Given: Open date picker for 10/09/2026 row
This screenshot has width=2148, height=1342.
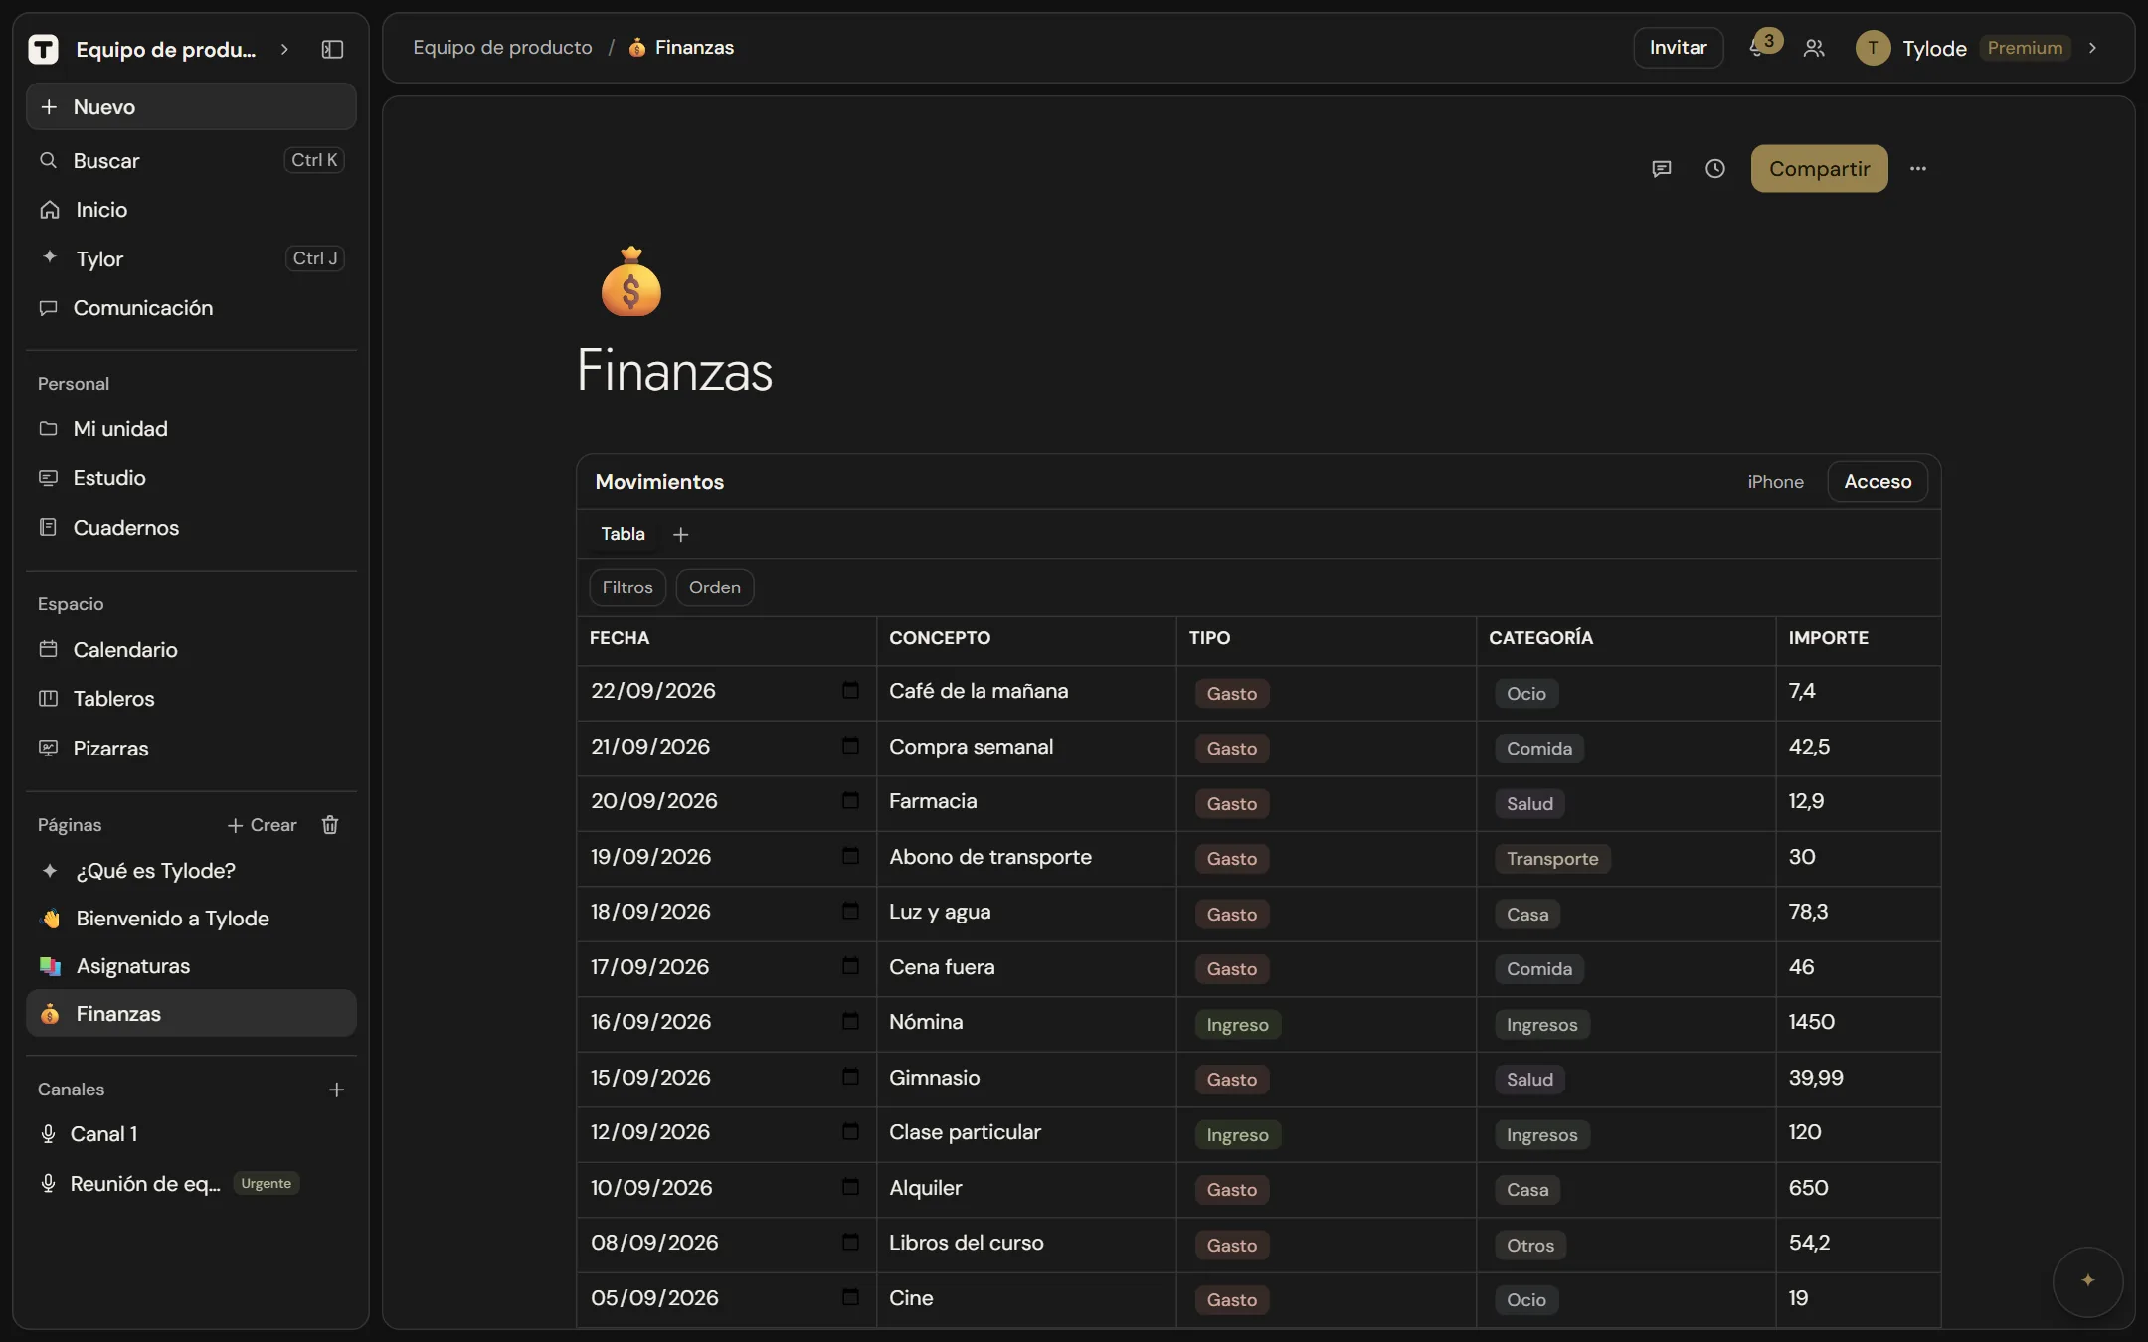Looking at the screenshot, I should (x=850, y=1187).
